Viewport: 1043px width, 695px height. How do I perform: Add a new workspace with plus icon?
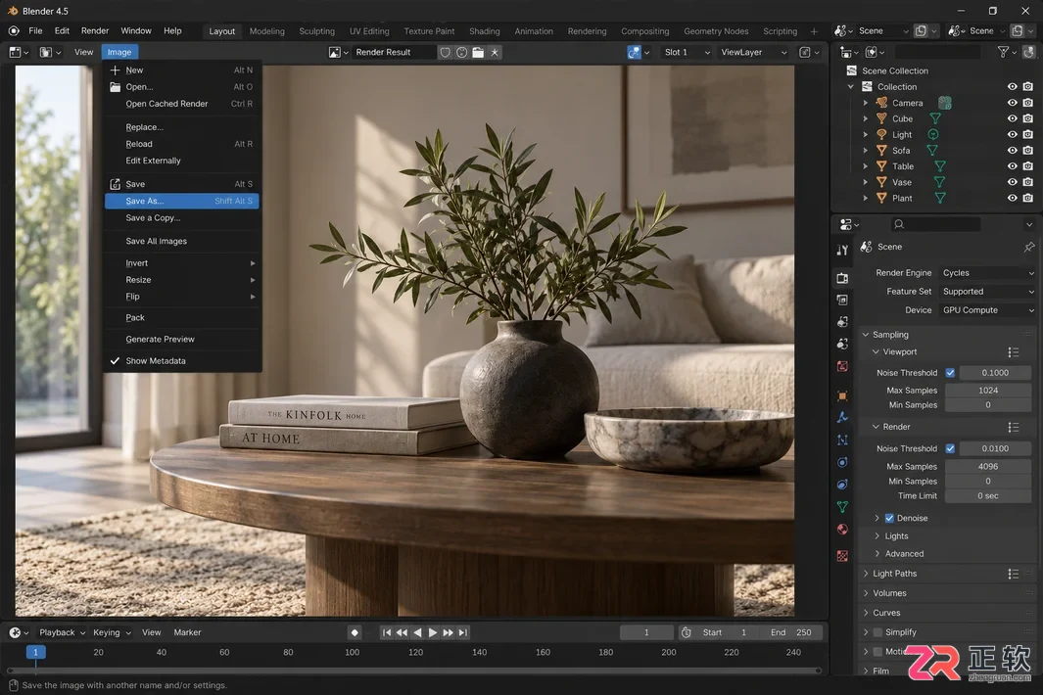tap(814, 31)
